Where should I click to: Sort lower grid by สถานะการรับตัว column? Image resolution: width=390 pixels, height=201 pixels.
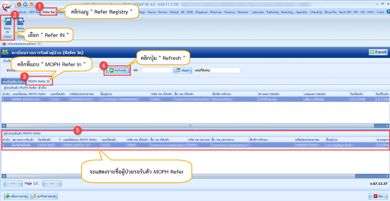point(24,140)
